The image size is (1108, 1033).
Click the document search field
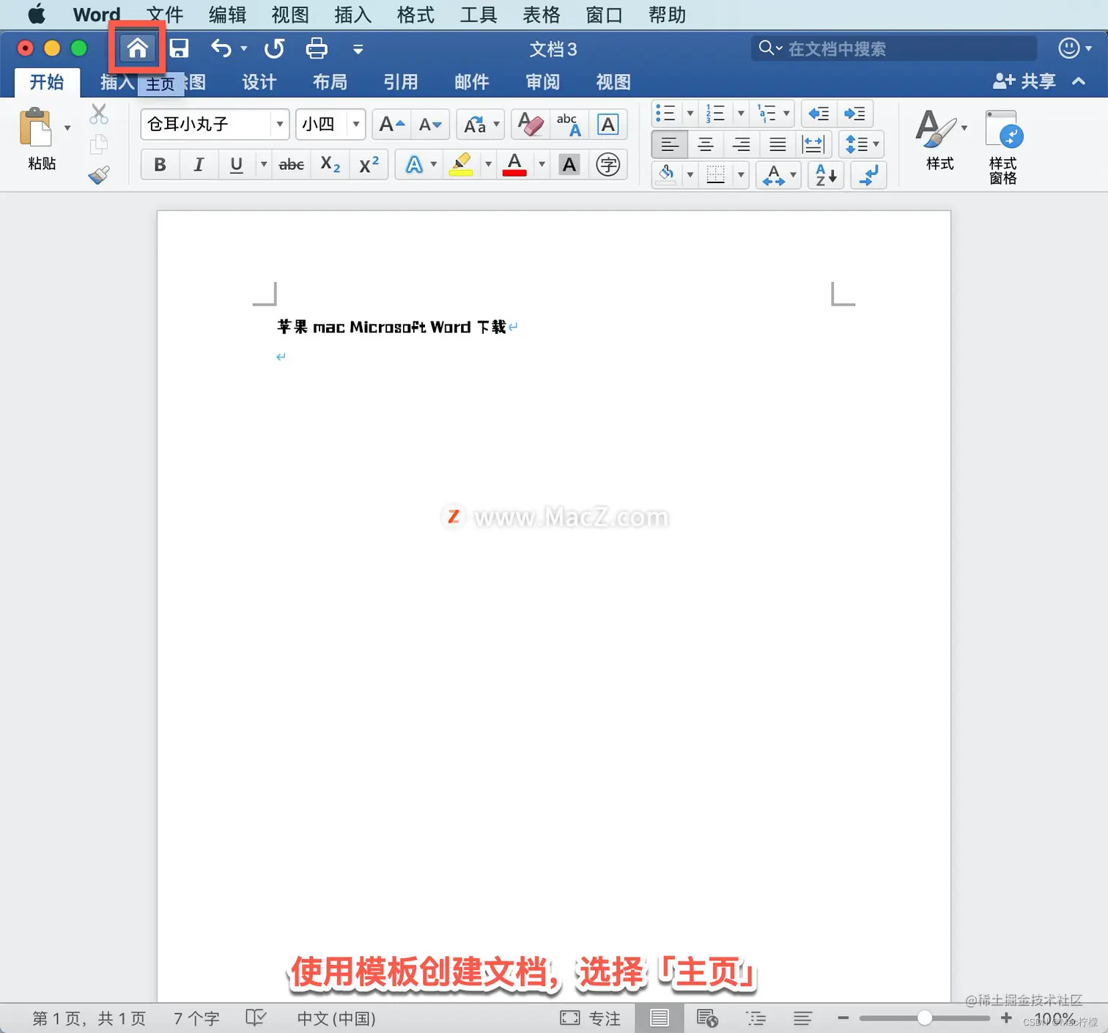click(x=894, y=49)
